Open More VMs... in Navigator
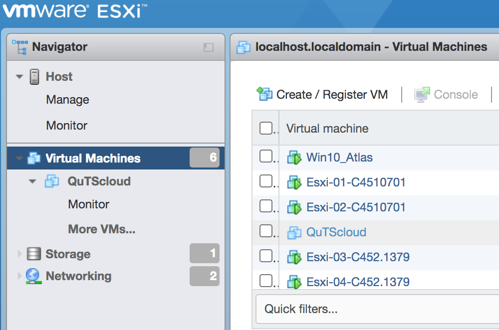This screenshot has width=499, height=330. [101, 229]
